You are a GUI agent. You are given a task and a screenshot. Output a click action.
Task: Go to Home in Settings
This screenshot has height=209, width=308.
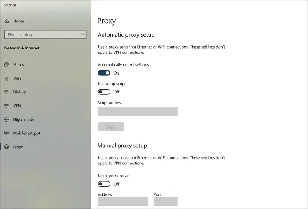(x=18, y=21)
